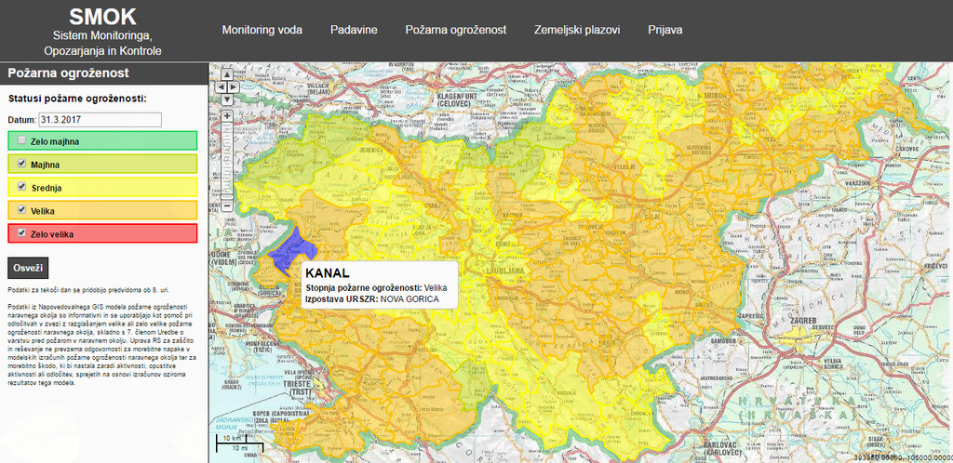The image size is (953, 463).
Task: Pan the map up with arrow
Action: 226,75
